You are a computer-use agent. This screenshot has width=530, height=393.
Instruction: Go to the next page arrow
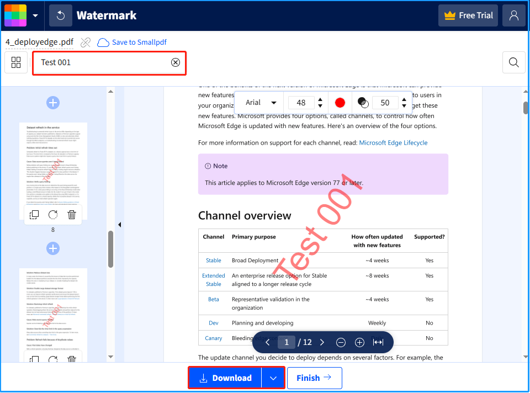(322, 343)
